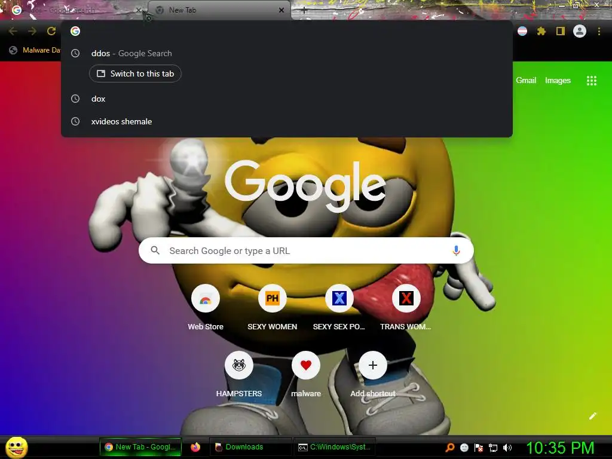Click the search magnifier in Google box
Image resolution: width=612 pixels, height=459 pixels.
(x=155, y=250)
